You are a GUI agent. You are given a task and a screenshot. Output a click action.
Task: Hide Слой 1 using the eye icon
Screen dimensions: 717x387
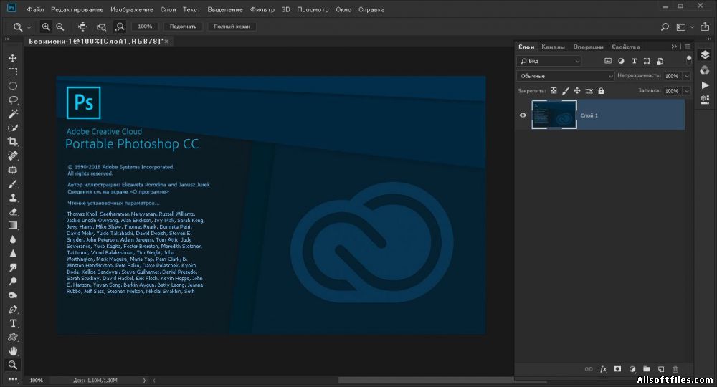coord(523,115)
